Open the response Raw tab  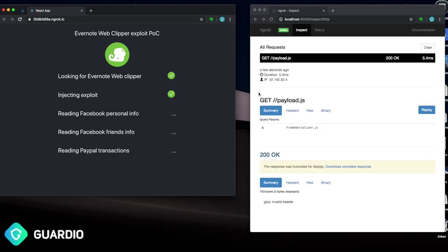coord(310,183)
